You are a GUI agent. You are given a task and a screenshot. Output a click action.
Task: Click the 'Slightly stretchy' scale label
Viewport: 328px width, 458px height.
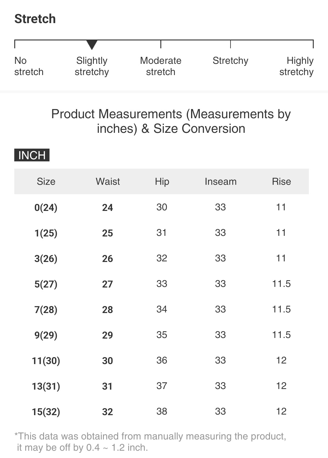click(92, 66)
